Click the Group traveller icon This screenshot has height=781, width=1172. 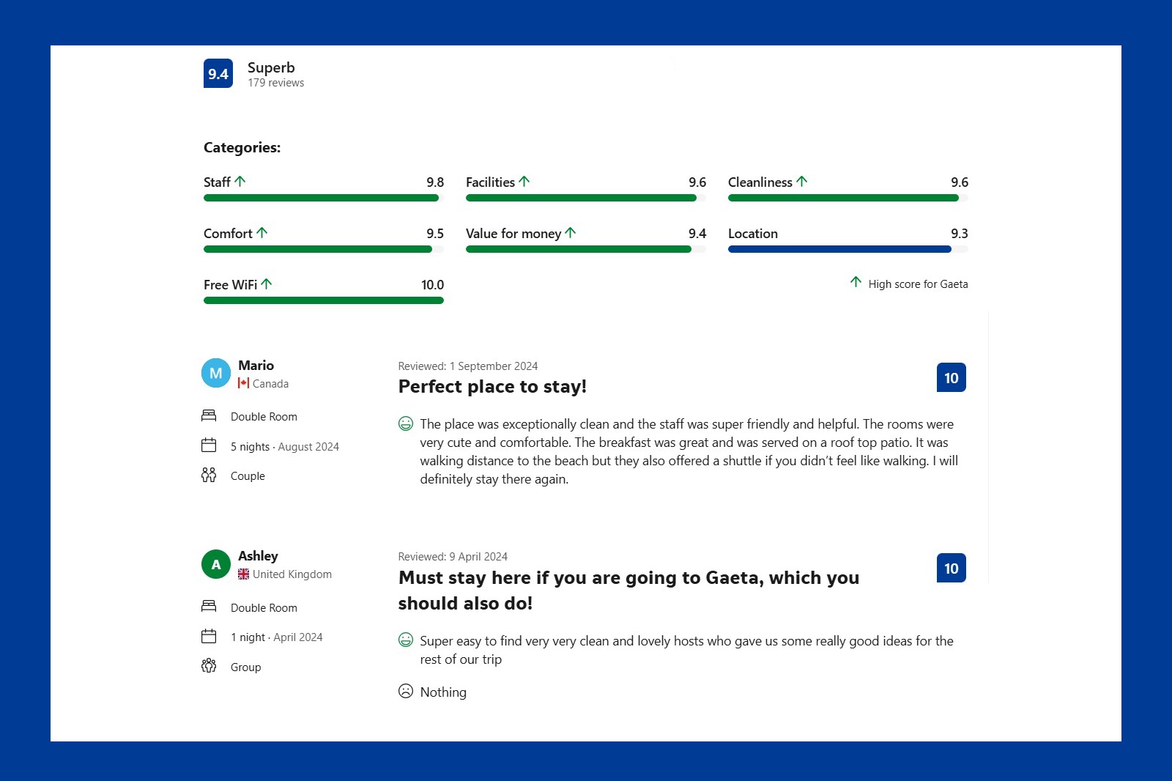[209, 665]
